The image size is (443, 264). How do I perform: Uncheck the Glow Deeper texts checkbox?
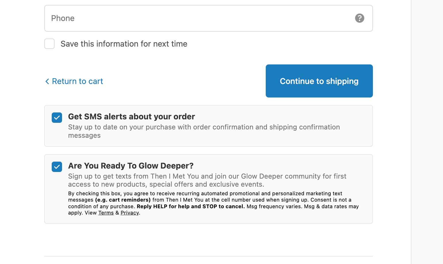coord(57,167)
